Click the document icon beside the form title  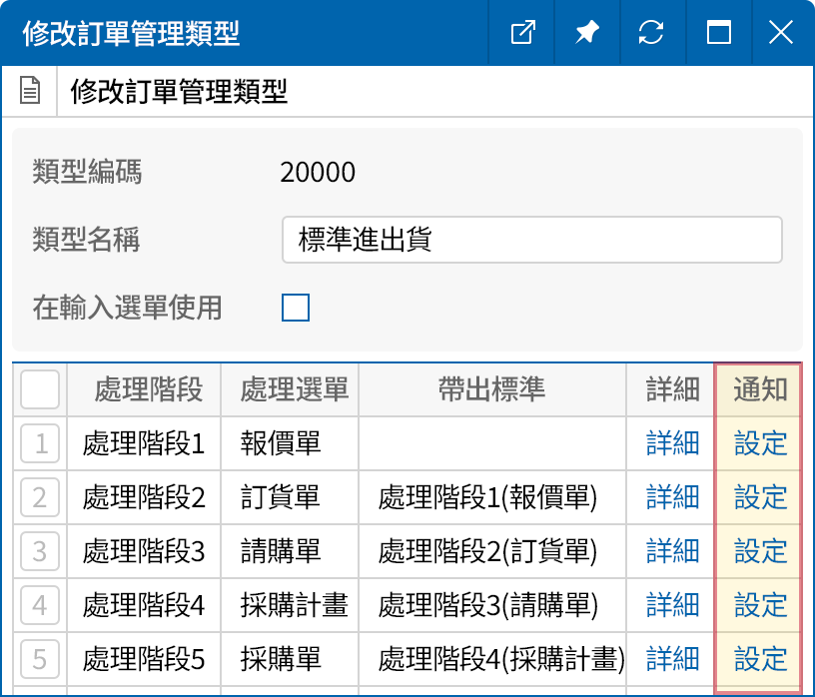(x=29, y=89)
